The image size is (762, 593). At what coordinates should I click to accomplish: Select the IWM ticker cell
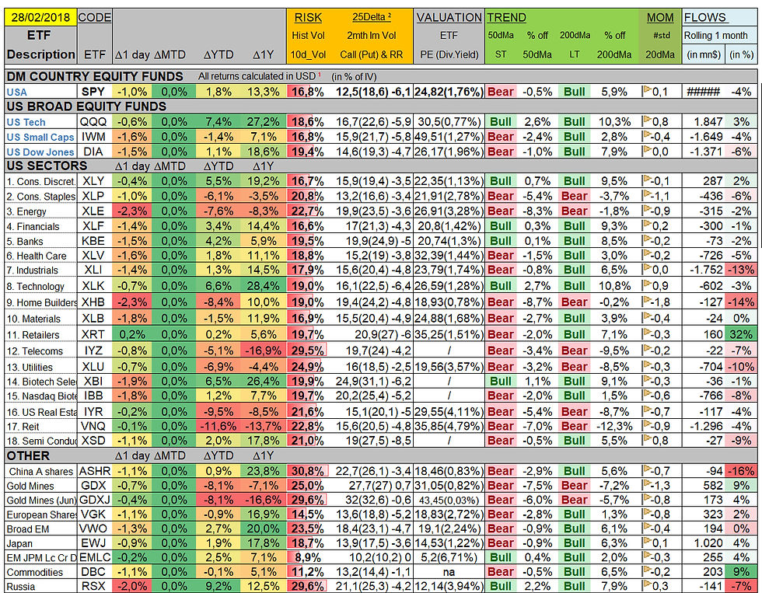94,137
